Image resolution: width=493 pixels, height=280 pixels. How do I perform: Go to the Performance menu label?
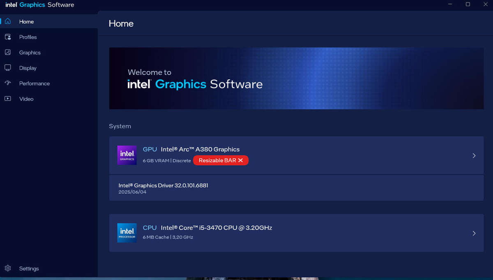(x=35, y=83)
